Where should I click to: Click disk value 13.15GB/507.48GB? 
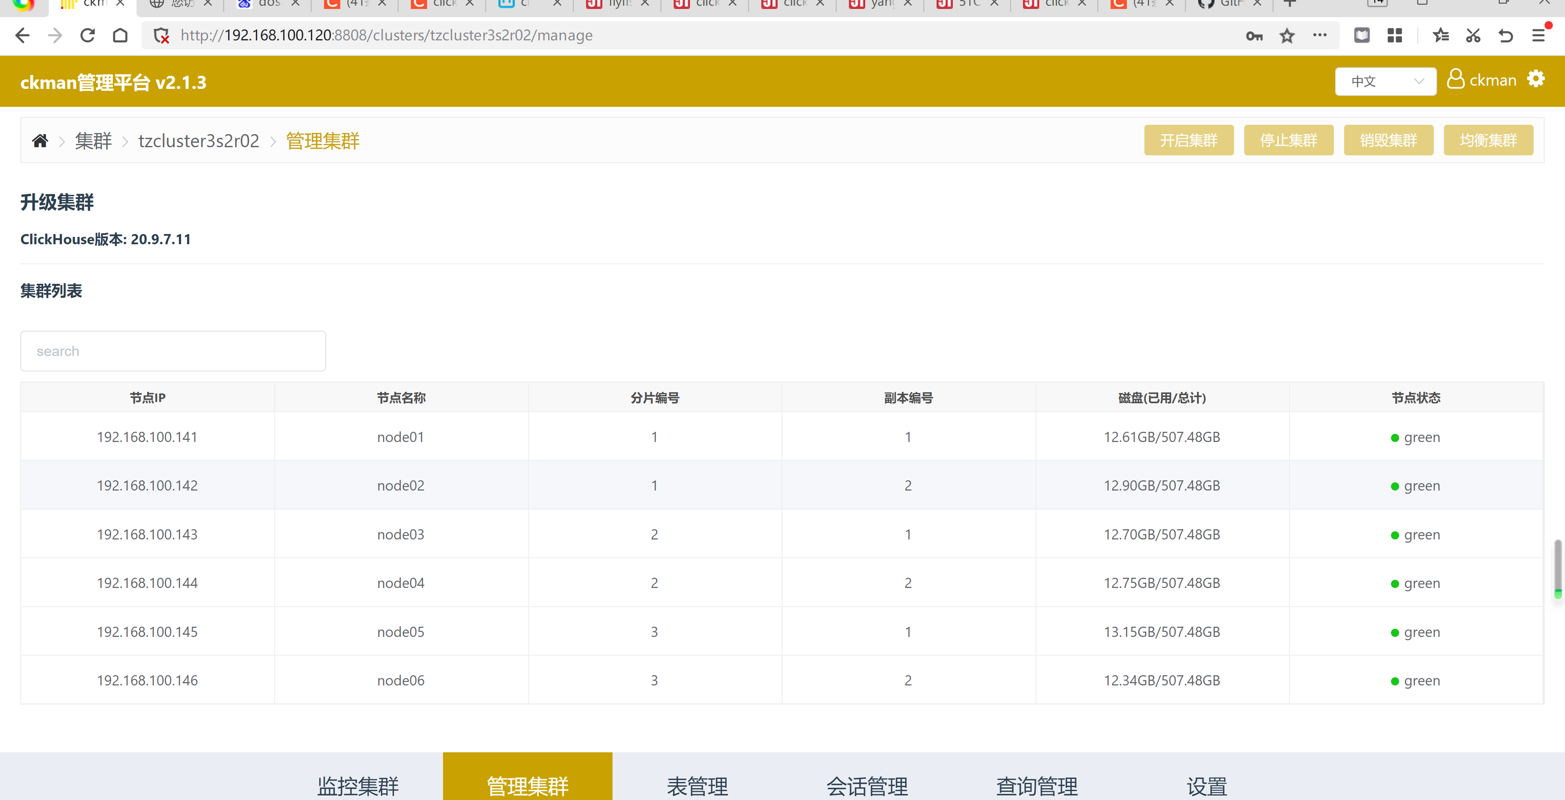pyautogui.click(x=1162, y=632)
